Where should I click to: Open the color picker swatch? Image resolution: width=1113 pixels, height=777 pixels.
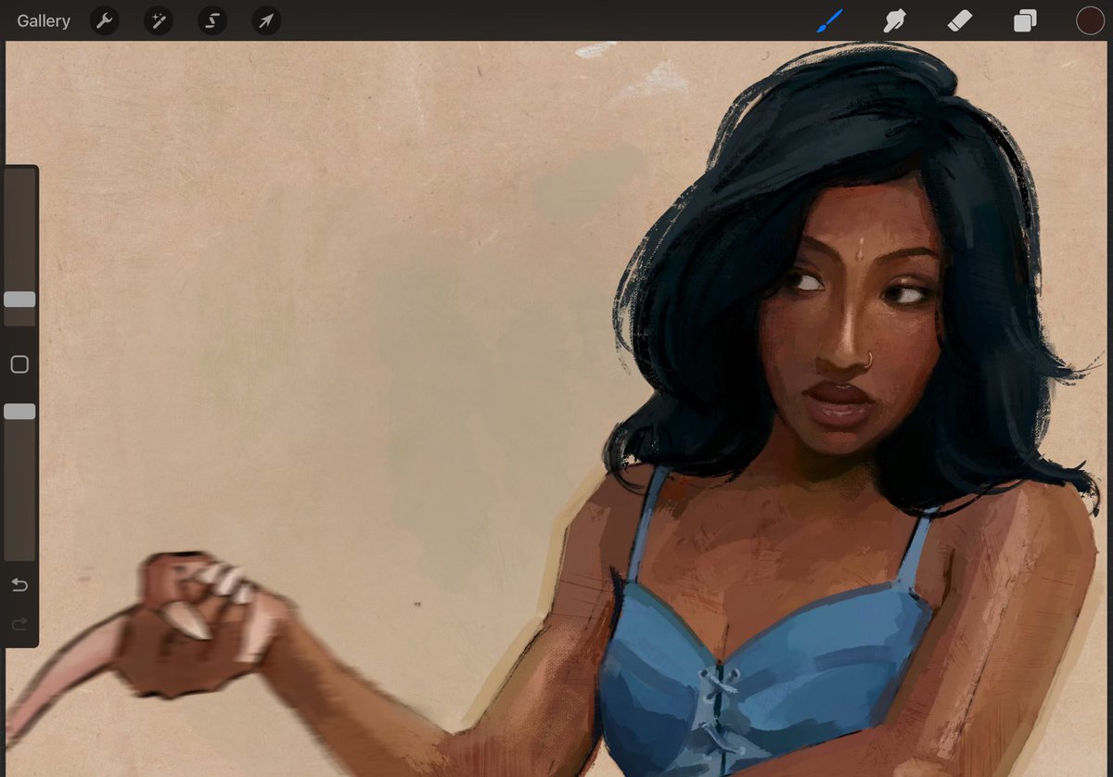[x=1090, y=20]
